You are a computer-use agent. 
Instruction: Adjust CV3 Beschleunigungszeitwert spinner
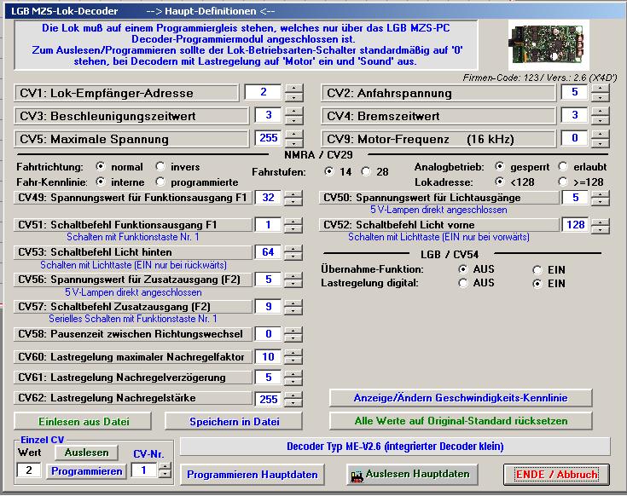click(294, 116)
